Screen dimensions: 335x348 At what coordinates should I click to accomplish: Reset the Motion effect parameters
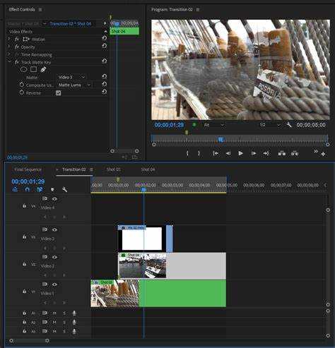coord(105,38)
